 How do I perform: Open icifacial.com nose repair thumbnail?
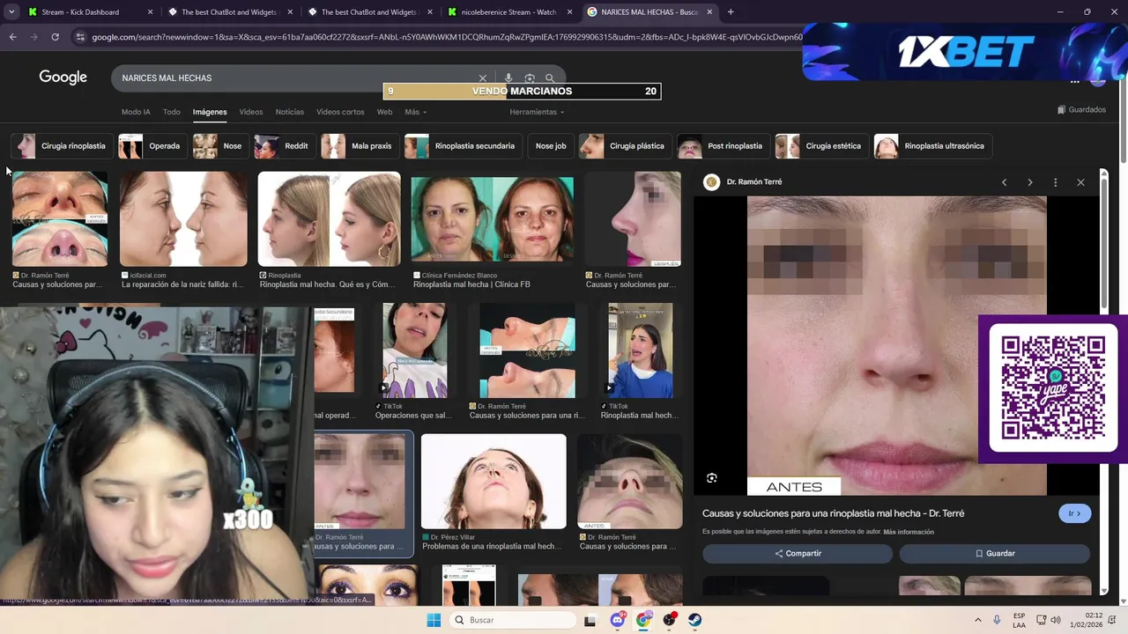point(183,219)
